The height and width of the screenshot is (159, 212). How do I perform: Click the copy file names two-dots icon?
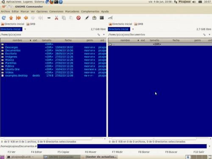[x=49, y=18]
